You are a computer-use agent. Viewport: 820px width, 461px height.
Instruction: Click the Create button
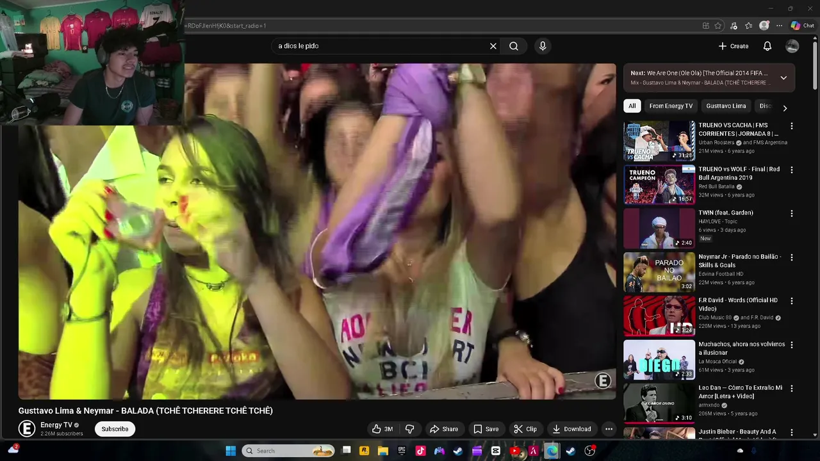click(x=734, y=46)
